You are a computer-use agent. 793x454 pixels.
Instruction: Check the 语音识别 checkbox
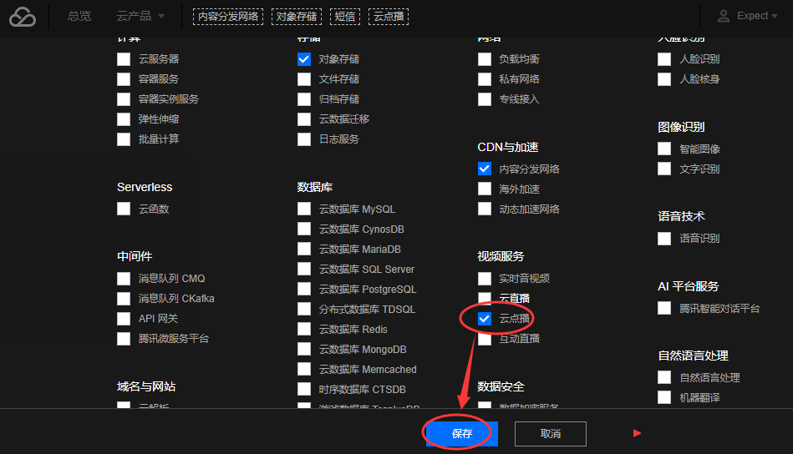(664, 239)
